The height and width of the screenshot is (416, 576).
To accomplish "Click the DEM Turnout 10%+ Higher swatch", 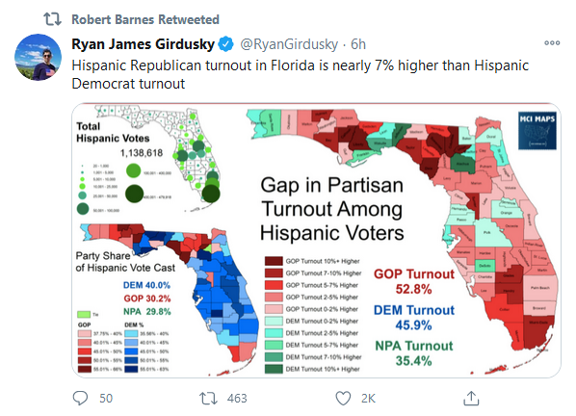I will click(274, 369).
